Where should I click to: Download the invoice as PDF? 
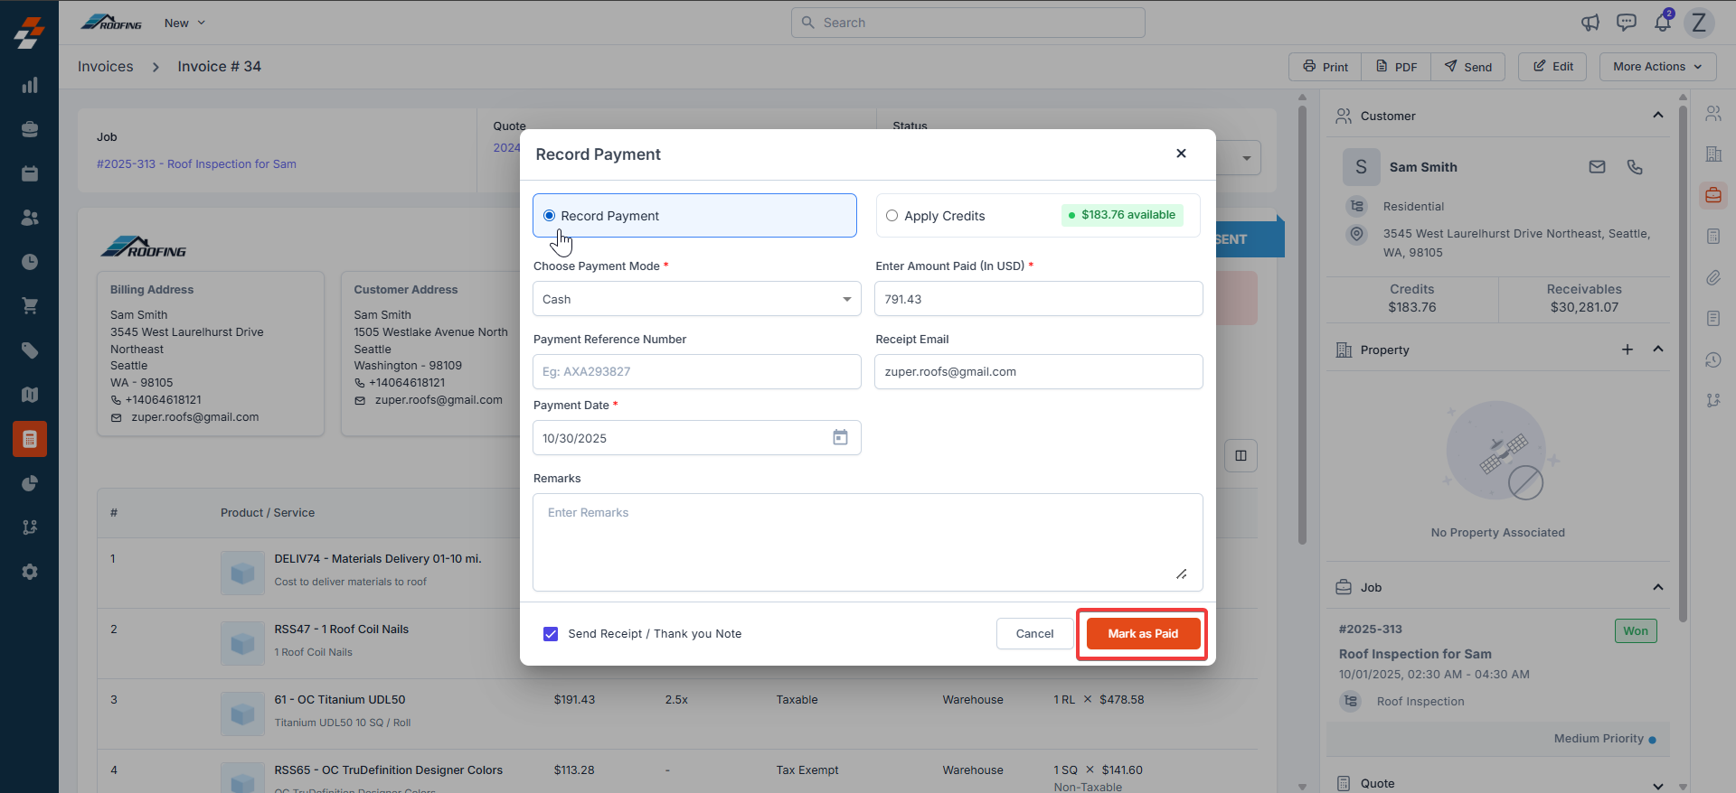click(1396, 67)
